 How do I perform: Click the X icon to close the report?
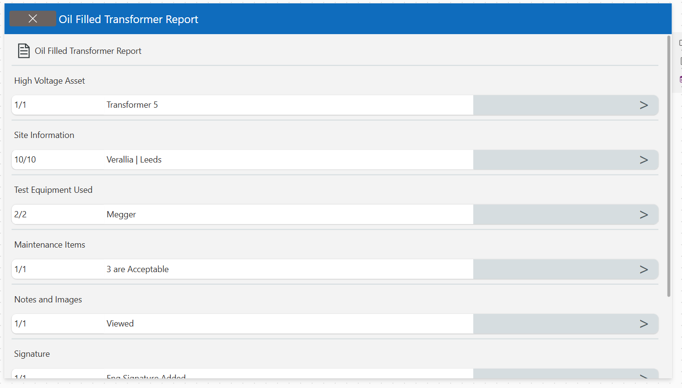pos(32,18)
